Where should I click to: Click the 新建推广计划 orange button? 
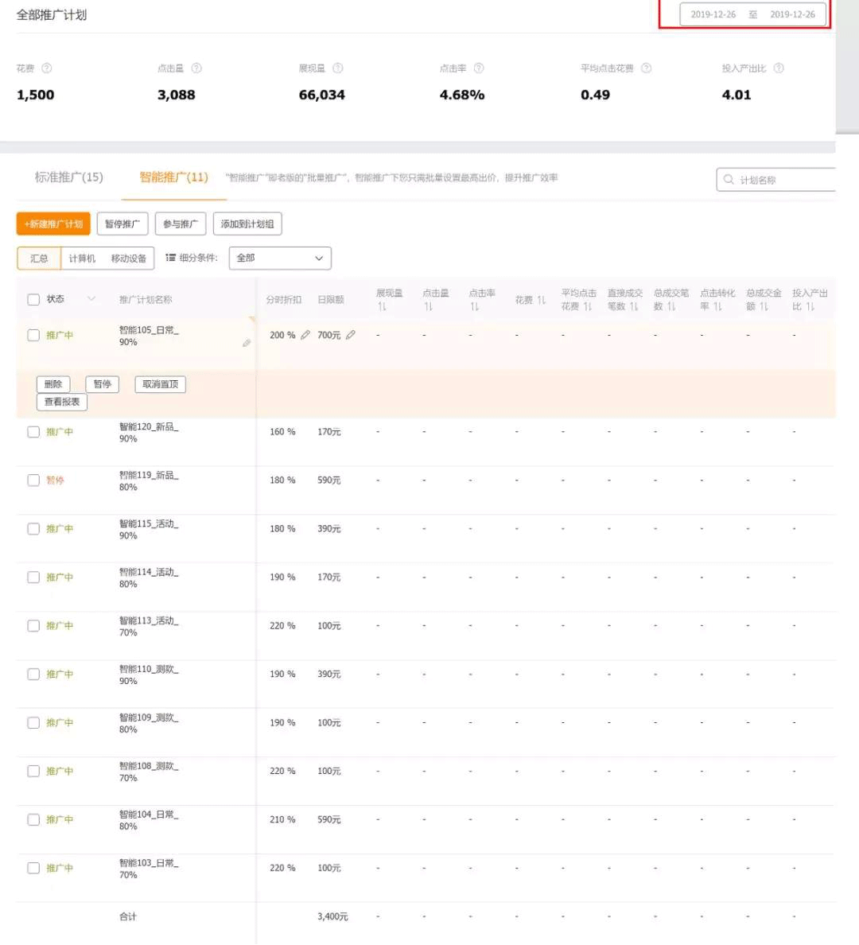(53, 224)
